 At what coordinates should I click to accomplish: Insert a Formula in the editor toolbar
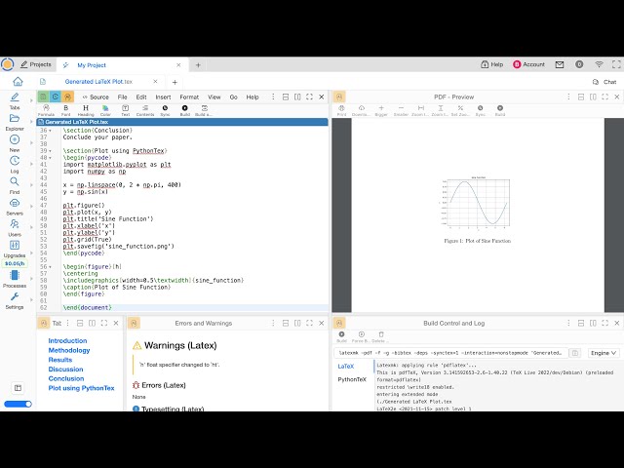(x=46, y=110)
